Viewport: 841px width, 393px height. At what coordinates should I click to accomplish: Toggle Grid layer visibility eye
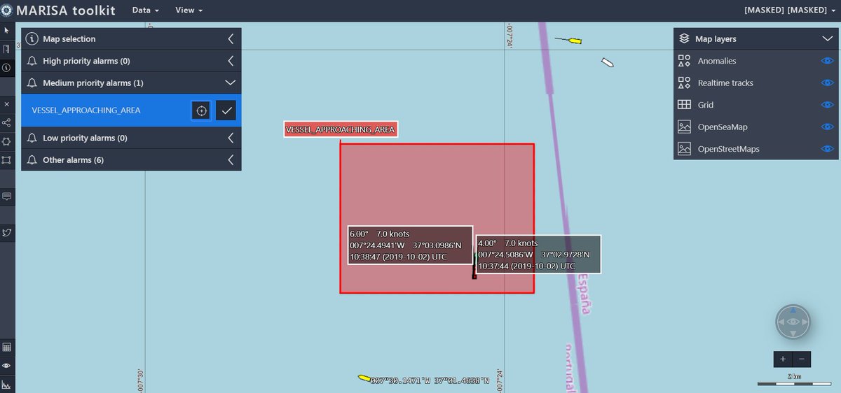827,105
